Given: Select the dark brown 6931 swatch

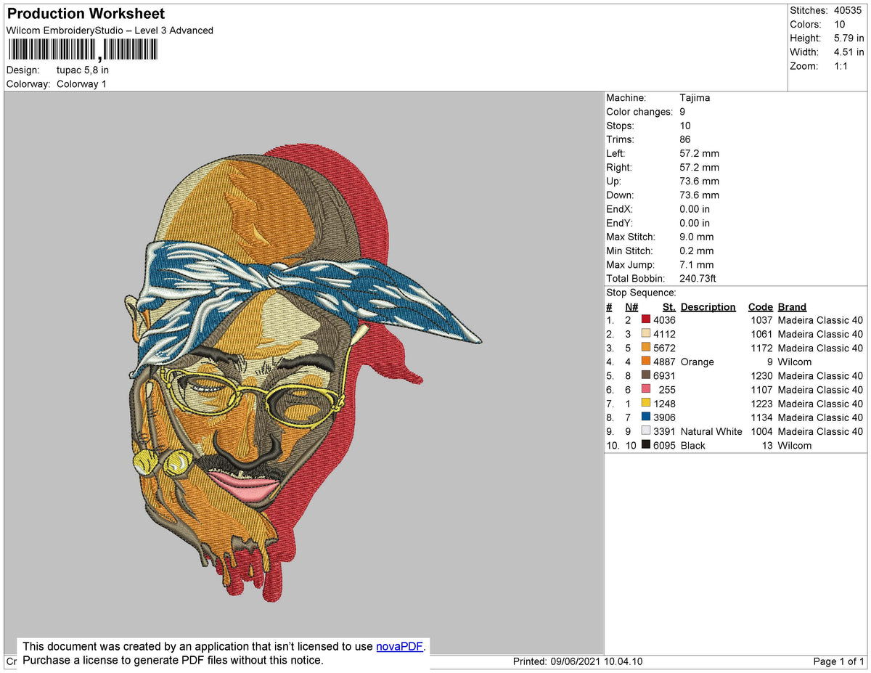Looking at the screenshot, I should click(x=645, y=375).
